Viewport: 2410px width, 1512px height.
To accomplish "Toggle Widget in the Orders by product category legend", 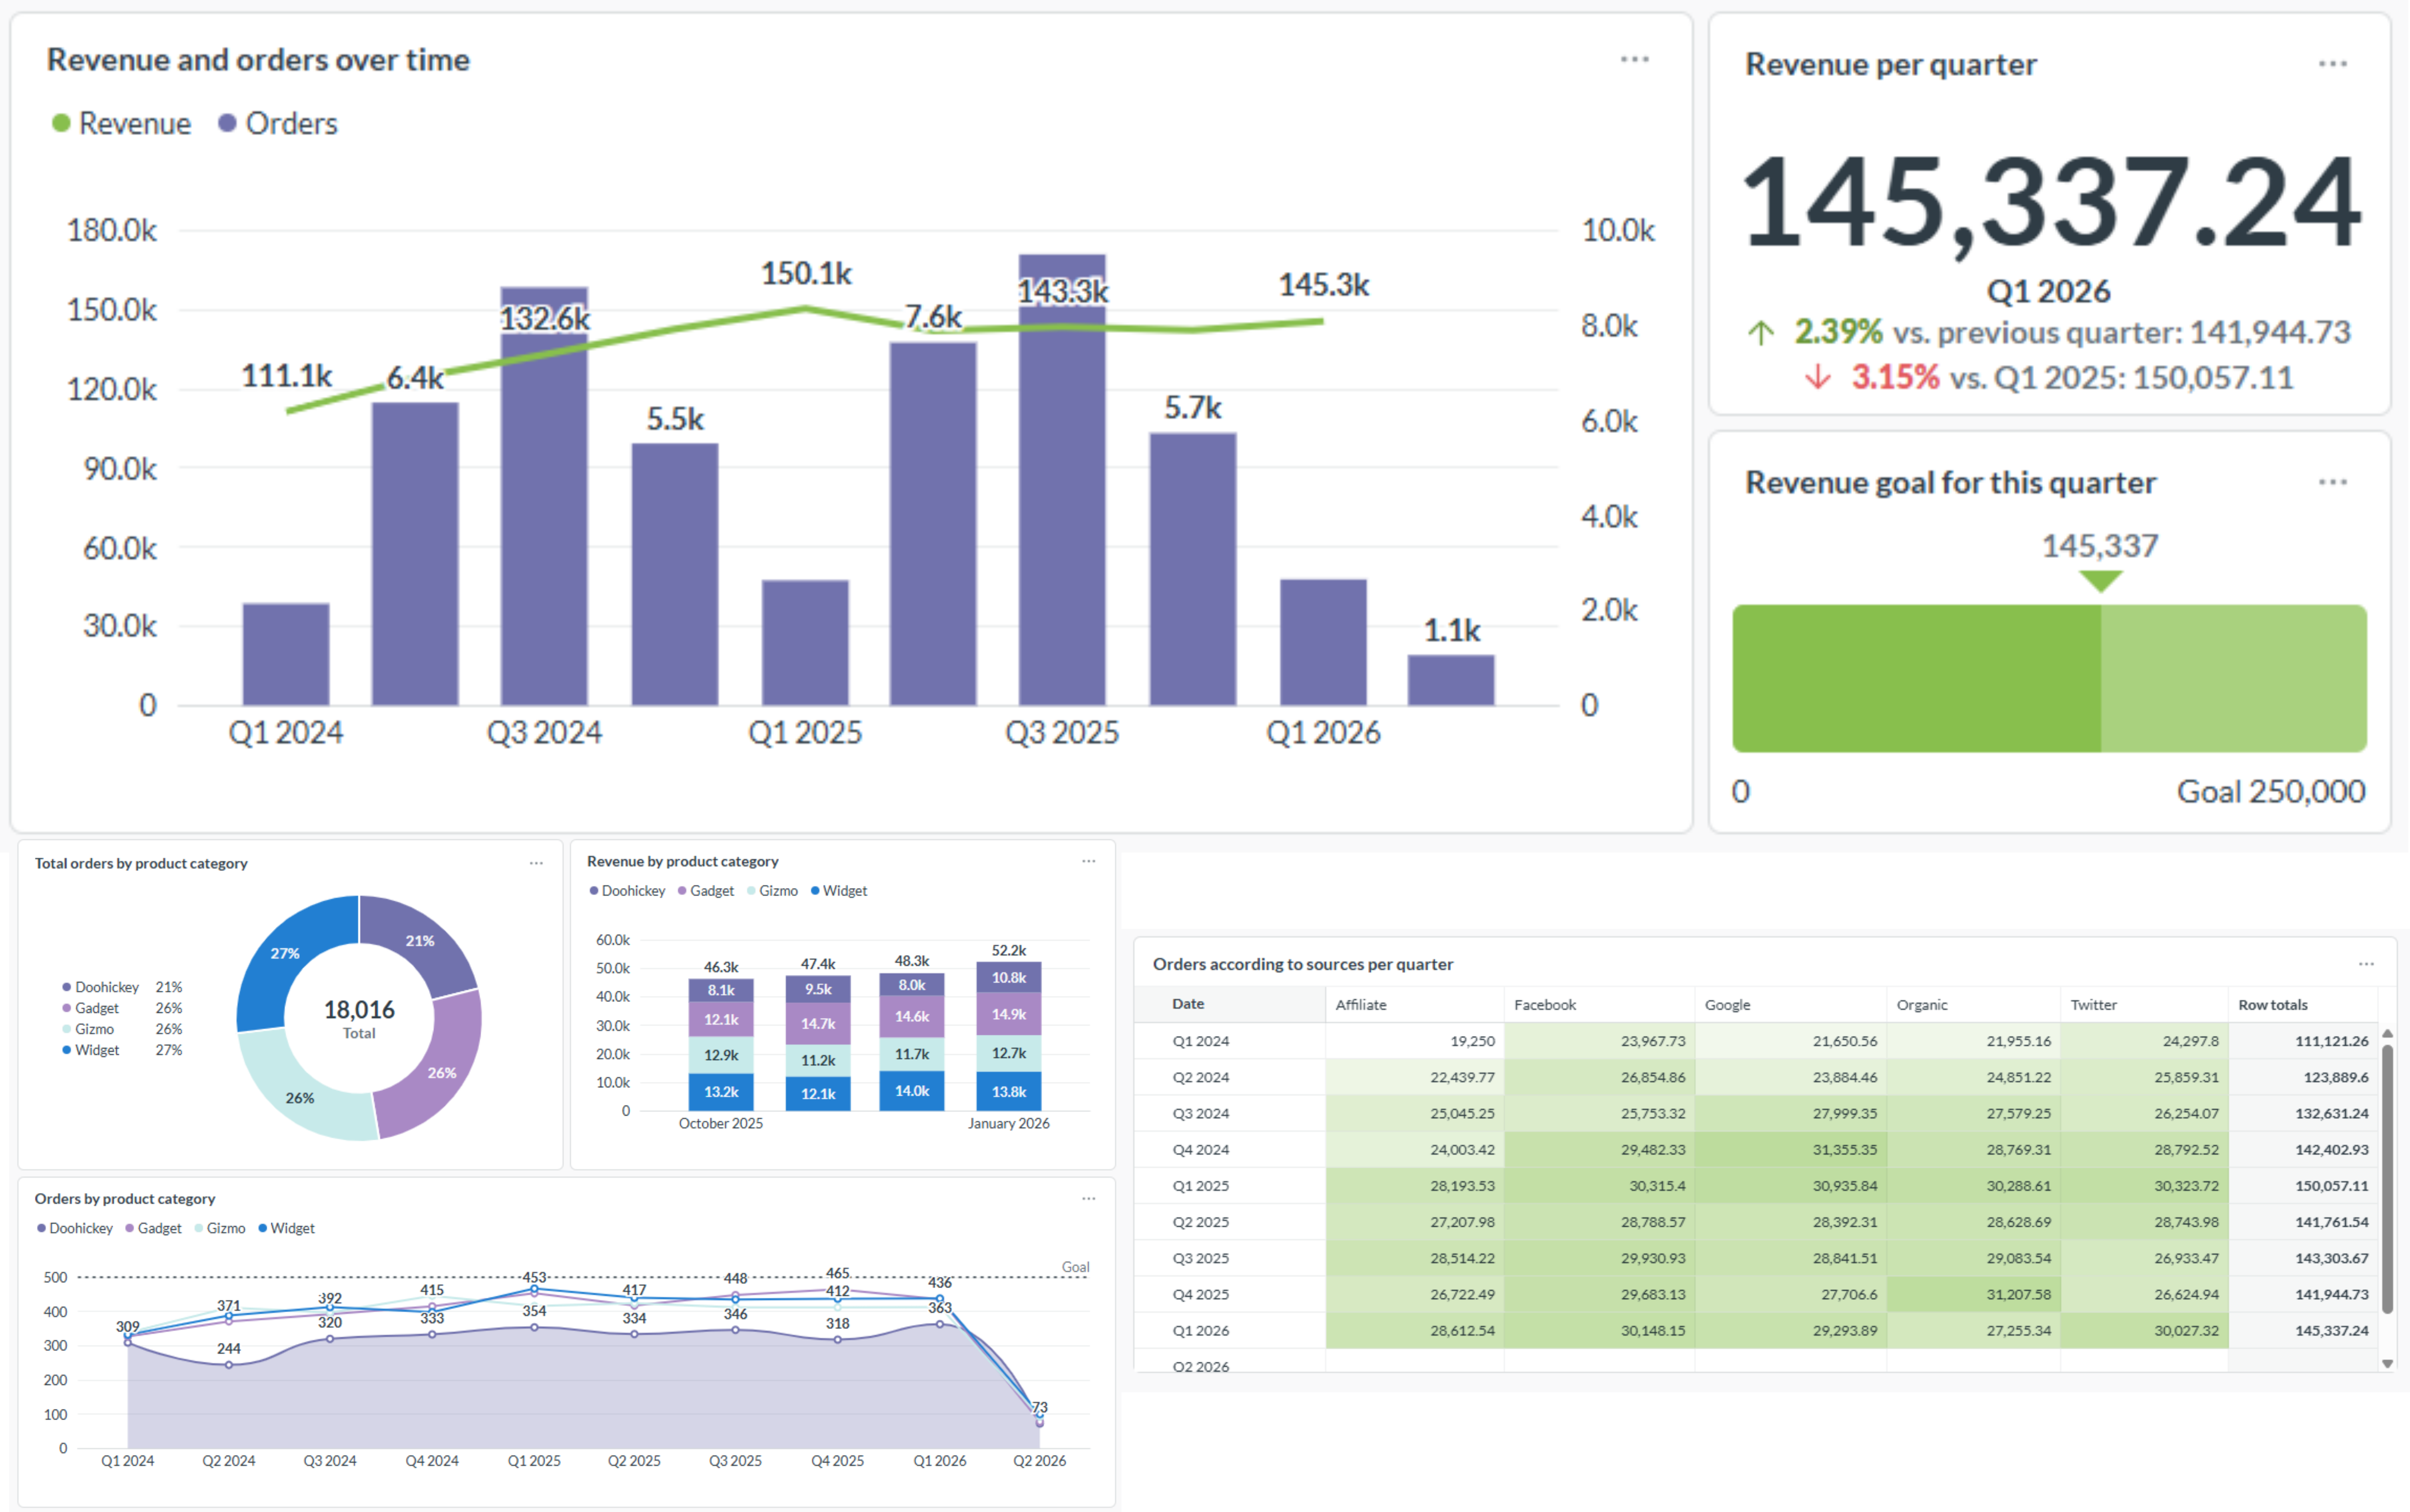I will click(287, 1228).
